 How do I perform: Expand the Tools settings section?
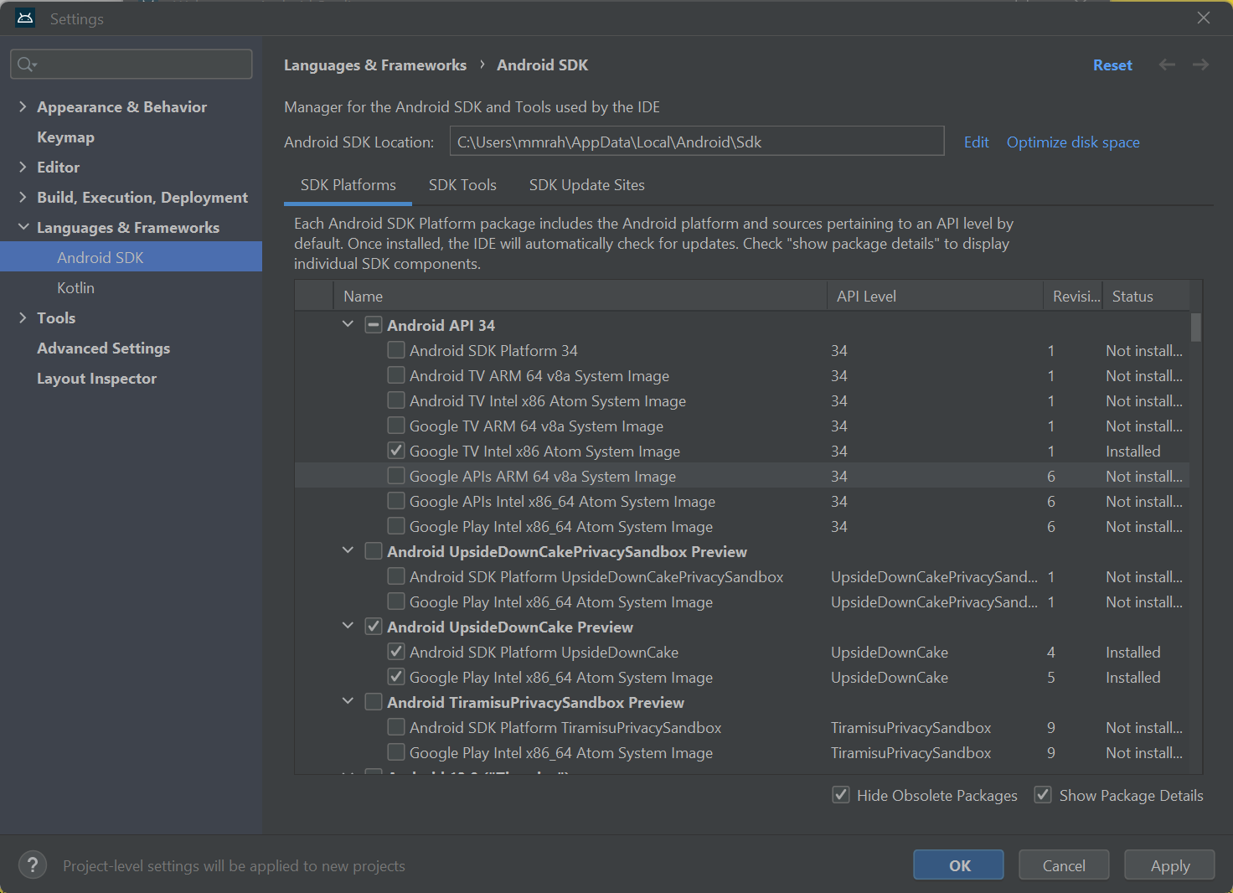[x=23, y=317]
